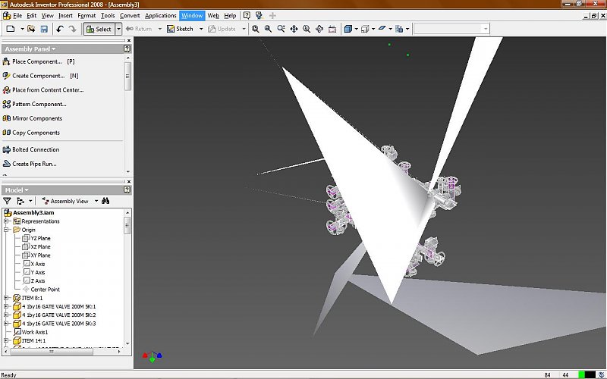Image resolution: width=607 pixels, height=379 pixels.
Task: Select YZ Plane in browser
Action: (x=36, y=238)
